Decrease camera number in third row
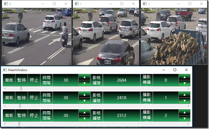This screenshot has height=129, width=209. pyautogui.click(x=185, y=119)
